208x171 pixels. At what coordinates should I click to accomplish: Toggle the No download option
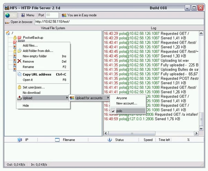tap(43, 93)
